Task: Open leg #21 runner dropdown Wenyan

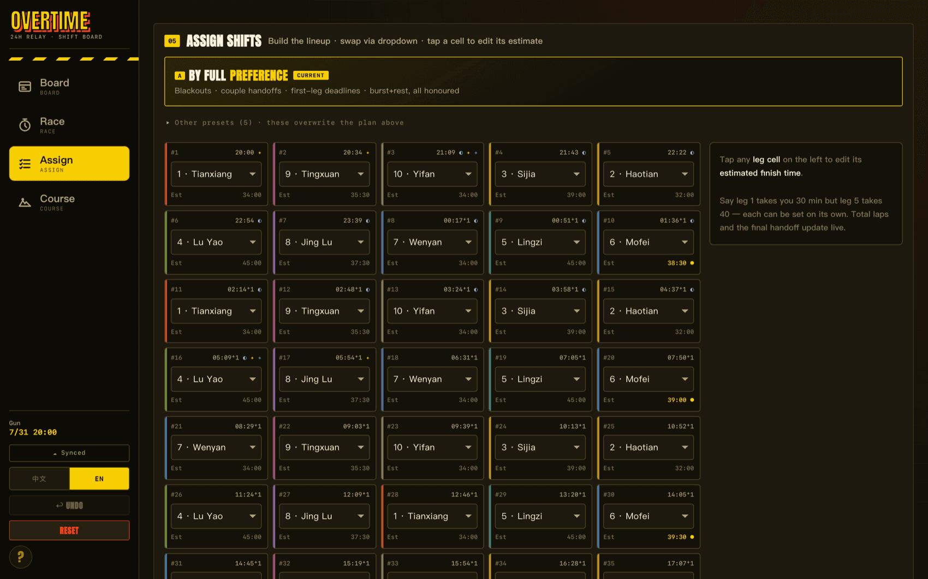Action: click(216, 447)
